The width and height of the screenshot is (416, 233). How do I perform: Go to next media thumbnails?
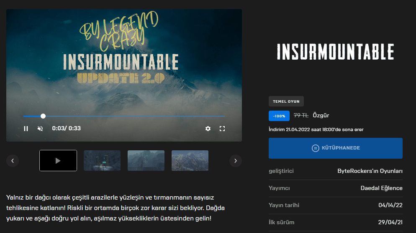(236, 161)
